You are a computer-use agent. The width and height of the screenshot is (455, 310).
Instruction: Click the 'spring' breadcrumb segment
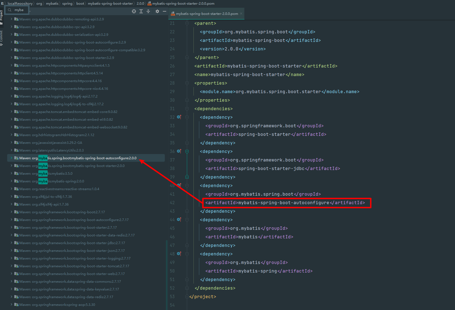(x=67, y=4)
